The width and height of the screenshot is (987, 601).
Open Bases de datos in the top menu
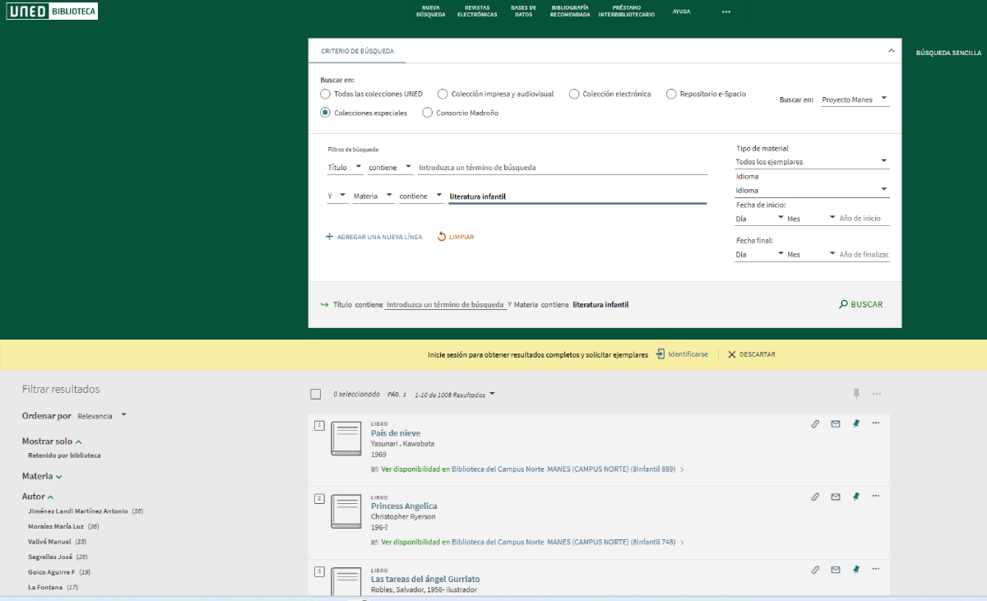point(523,11)
